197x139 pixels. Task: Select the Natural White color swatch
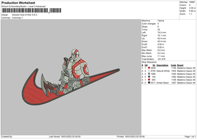pos(149,71)
